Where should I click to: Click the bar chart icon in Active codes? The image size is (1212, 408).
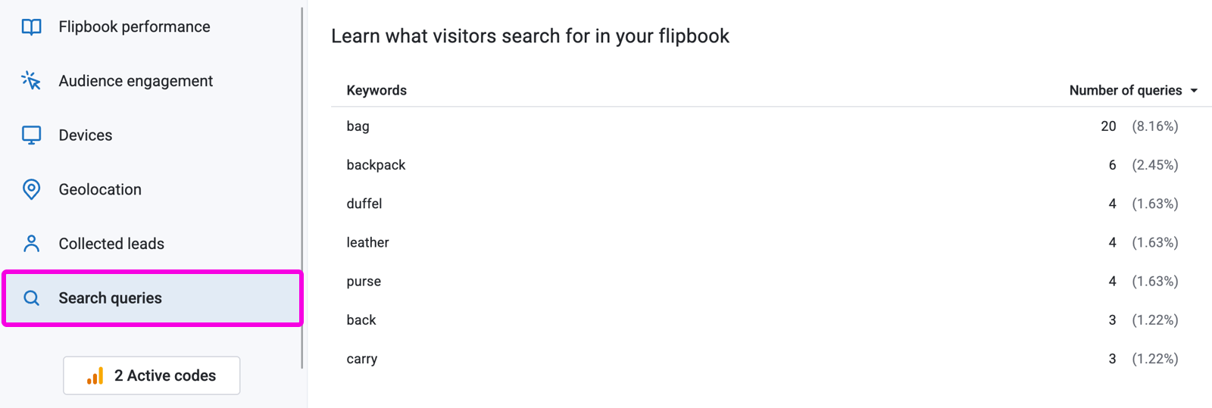tap(95, 375)
